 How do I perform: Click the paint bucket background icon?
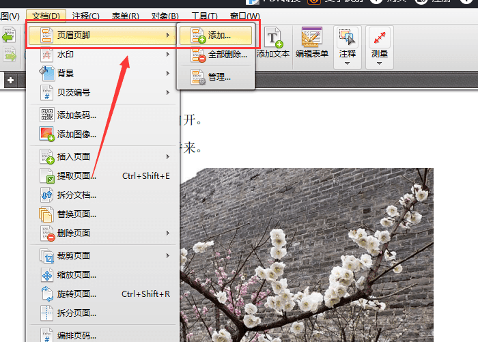(x=46, y=74)
